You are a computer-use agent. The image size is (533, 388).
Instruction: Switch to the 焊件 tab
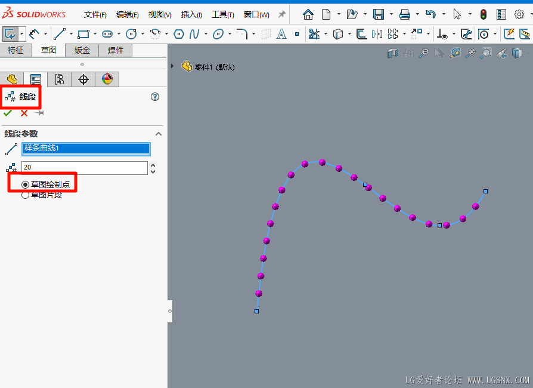pyautogui.click(x=115, y=50)
